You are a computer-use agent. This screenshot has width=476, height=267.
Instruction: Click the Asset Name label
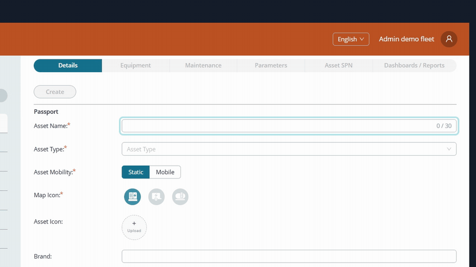[x=51, y=126]
